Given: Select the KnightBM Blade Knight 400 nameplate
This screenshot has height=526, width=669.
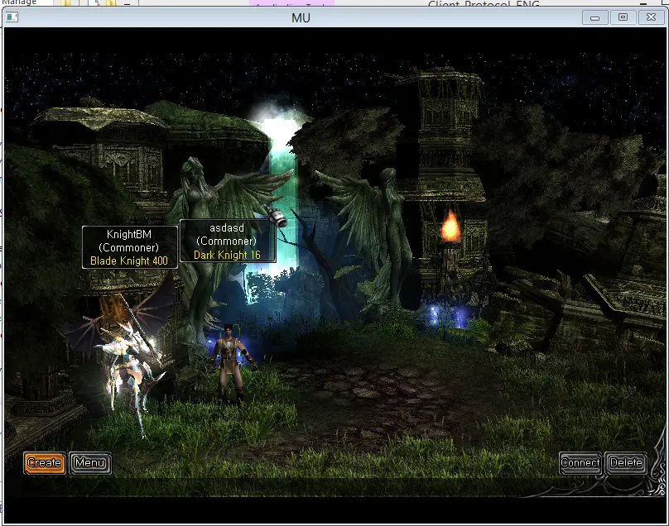Looking at the screenshot, I should point(129,247).
